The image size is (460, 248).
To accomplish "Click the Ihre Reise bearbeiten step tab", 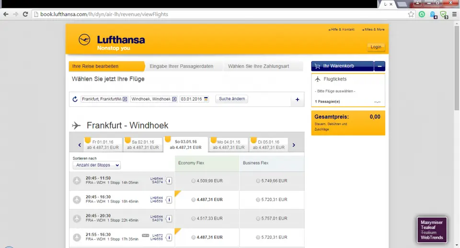I will (107, 66).
